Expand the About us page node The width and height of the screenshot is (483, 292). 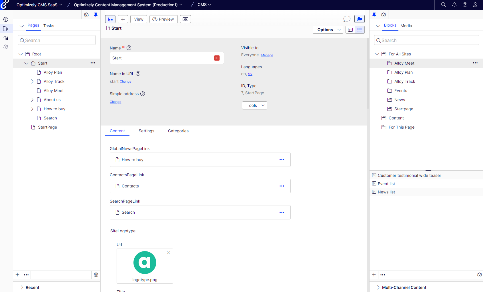tap(32, 100)
